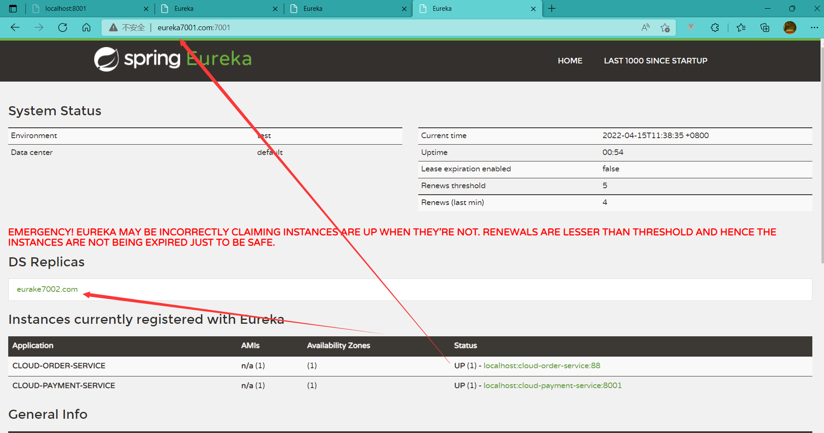Click the AMIs column header

(x=250, y=345)
